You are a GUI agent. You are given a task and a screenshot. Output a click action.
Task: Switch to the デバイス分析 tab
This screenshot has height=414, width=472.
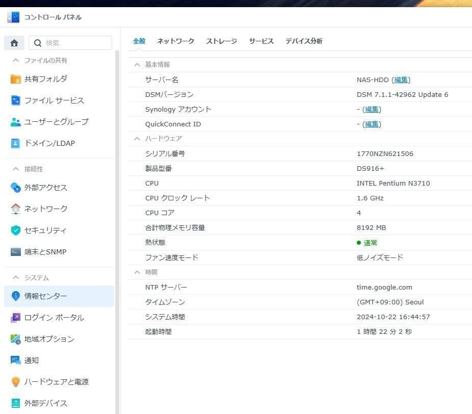tap(304, 41)
